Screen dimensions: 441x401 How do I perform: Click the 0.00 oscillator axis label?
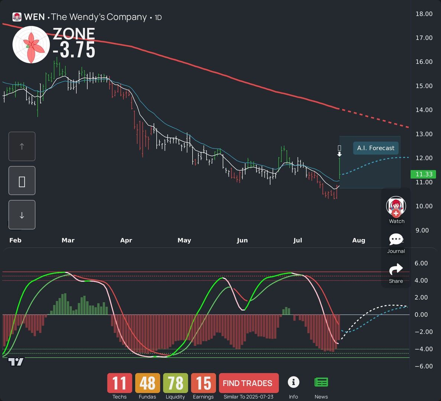421,315
